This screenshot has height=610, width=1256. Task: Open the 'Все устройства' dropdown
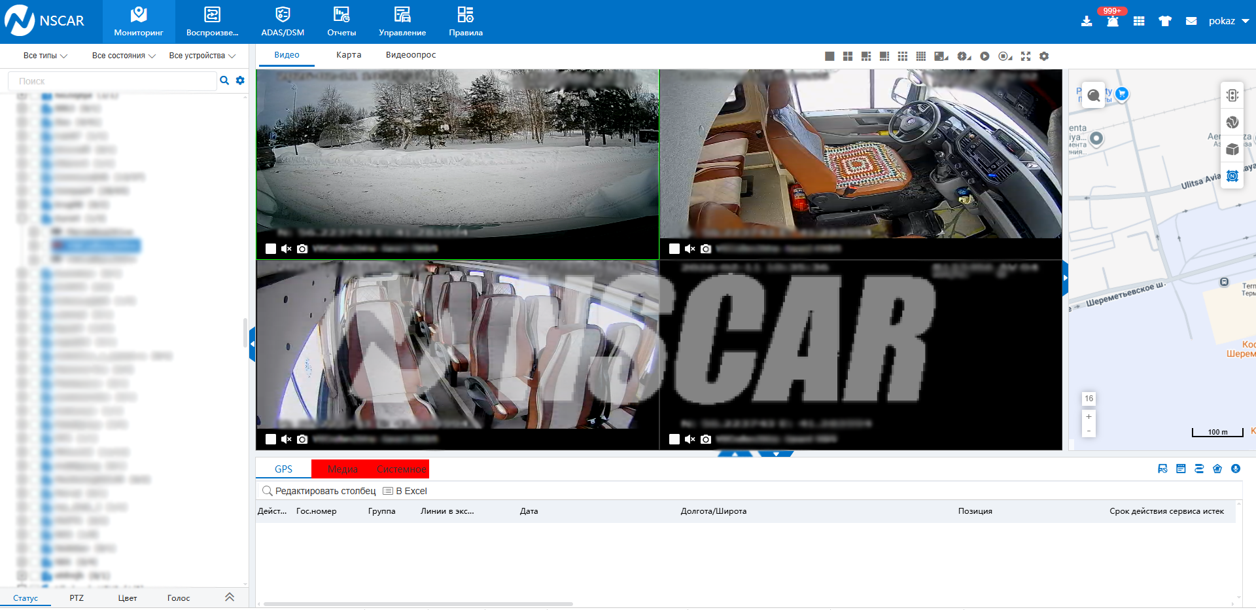[x=202, y=56]
